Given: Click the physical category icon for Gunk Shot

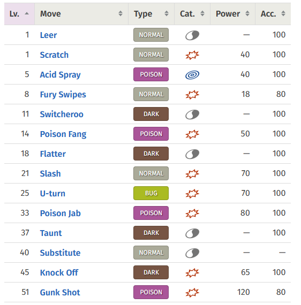Looking at the screenshot, I should [192, 293].
